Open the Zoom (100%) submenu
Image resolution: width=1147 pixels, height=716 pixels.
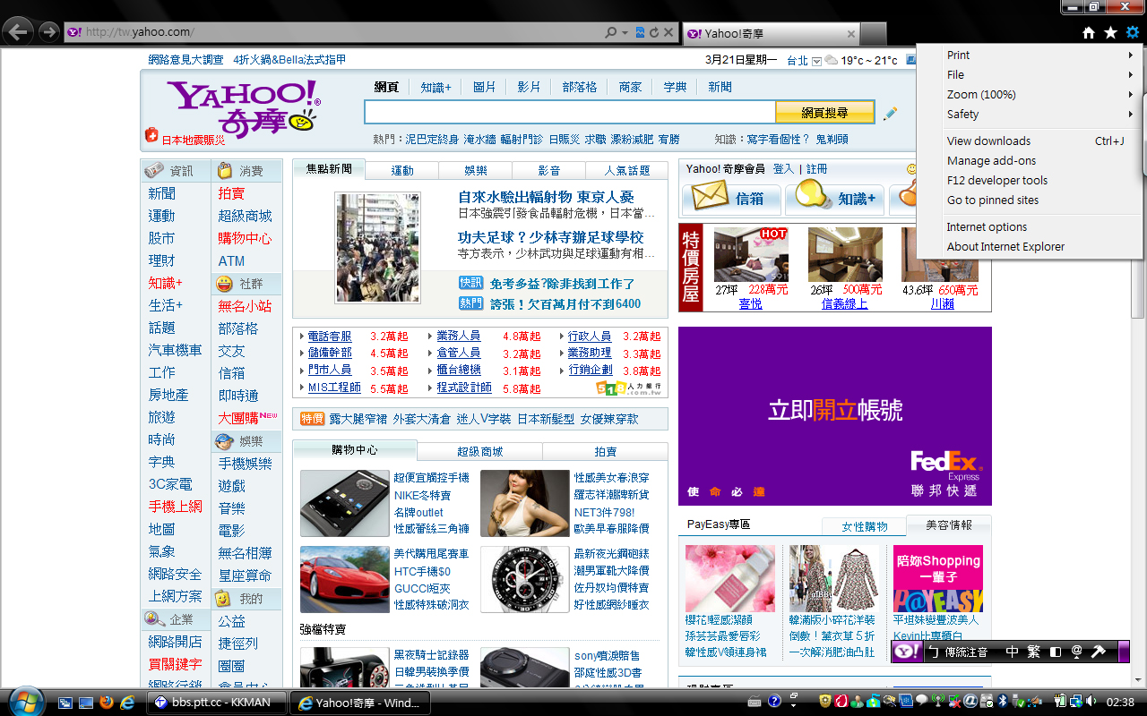pyautogui.click(x=1039, y=95)
